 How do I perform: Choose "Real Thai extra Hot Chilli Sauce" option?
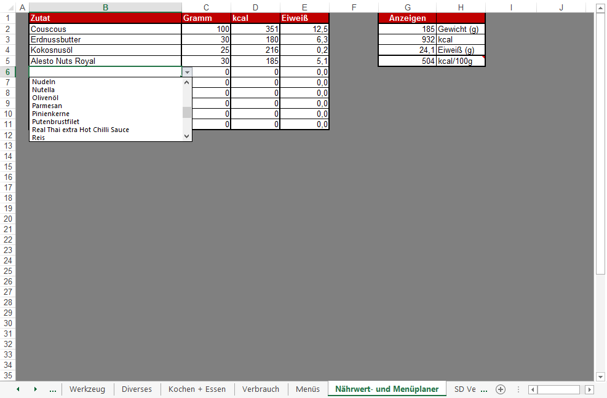(x=81, y=130)
